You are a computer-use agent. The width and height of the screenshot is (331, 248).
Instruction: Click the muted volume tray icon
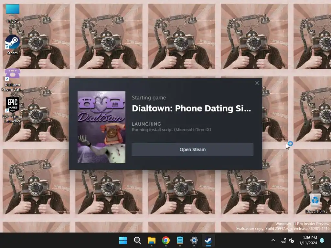(292, 240)
